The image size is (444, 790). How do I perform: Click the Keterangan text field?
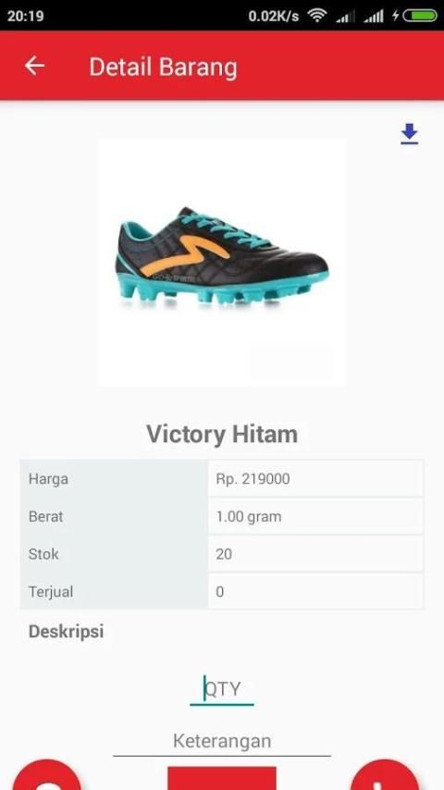222,741
